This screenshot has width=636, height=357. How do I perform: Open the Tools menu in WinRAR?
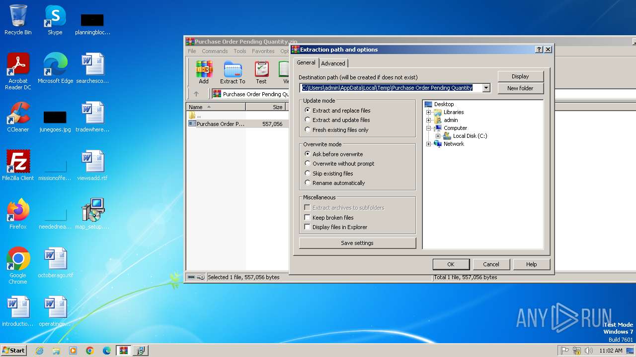click(x=240, y=51)
